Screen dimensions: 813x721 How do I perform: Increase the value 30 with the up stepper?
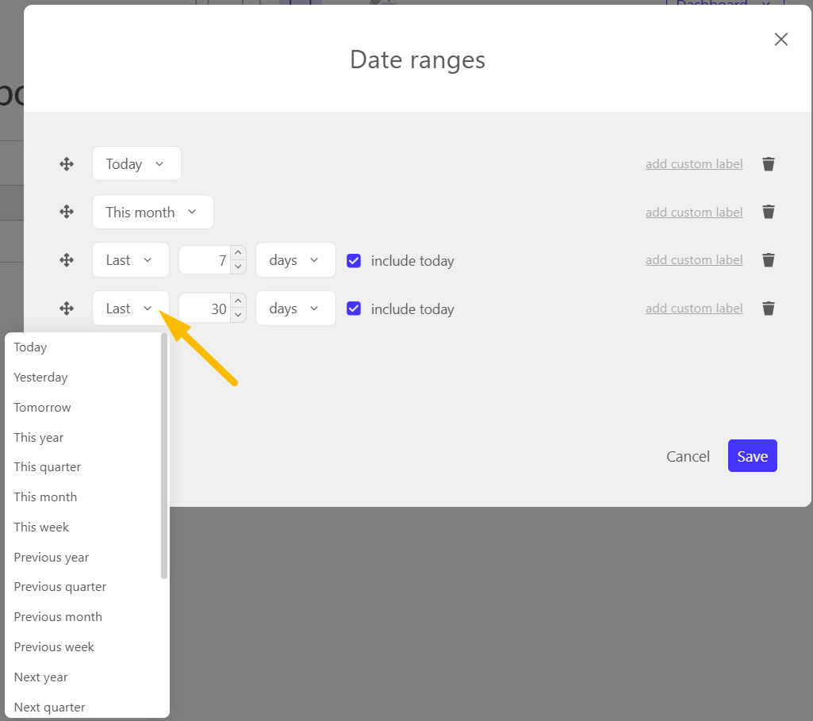(238, 301)
